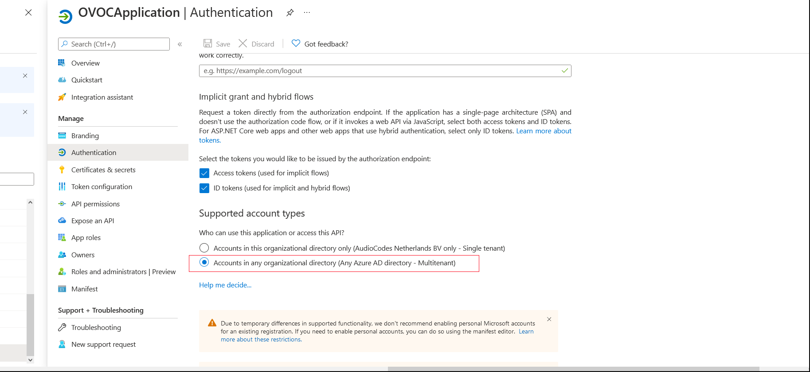Open the Integration assistant
The height and width of the screenshot is (372, 810).
click(102, 97)
